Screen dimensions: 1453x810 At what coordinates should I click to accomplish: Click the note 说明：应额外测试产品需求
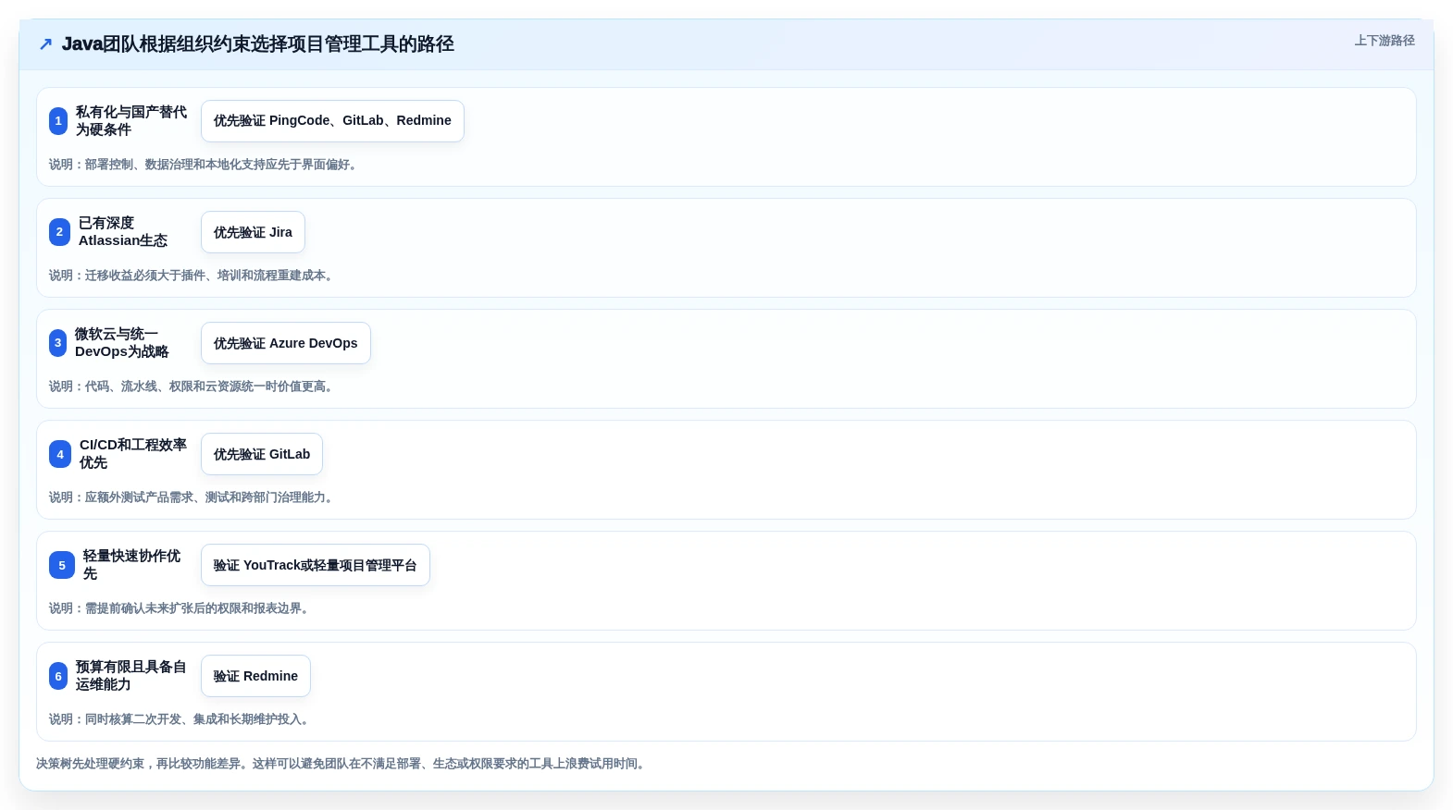click(x=192, y=497)
